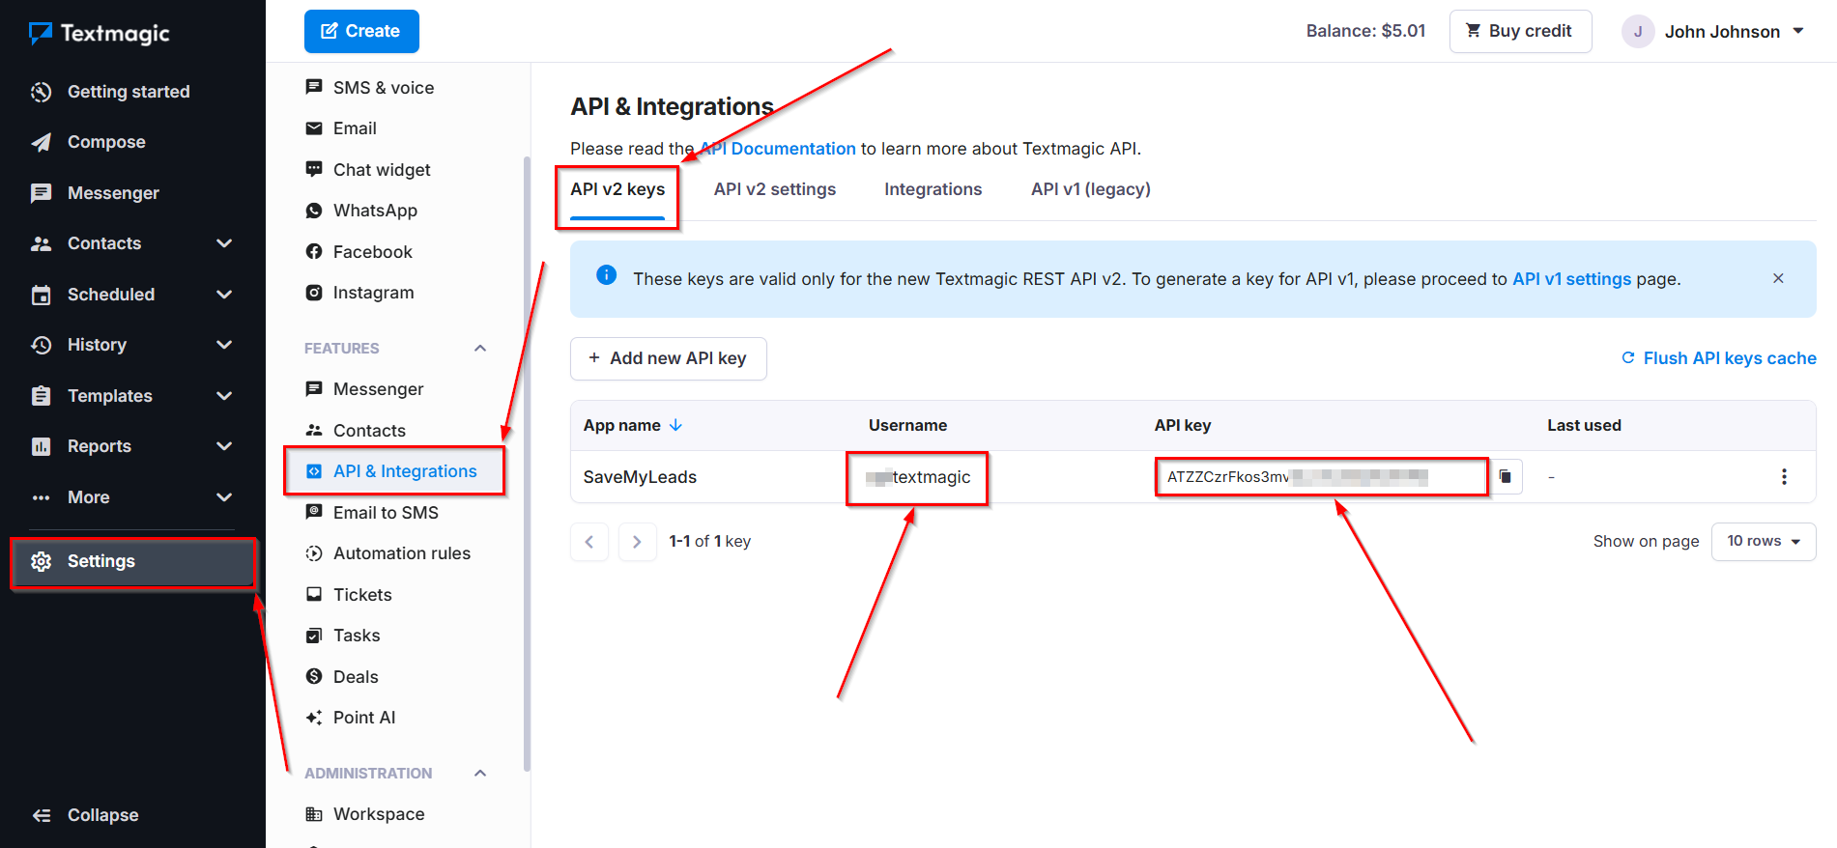Viewport: 1837px width, 848px height.
Task: Open Instagram channel settings
Action: (x=372, y=293)
